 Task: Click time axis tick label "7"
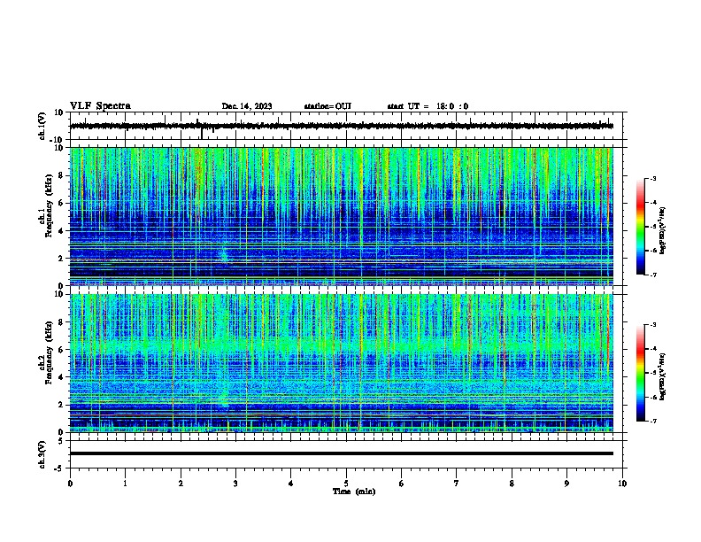457,484
